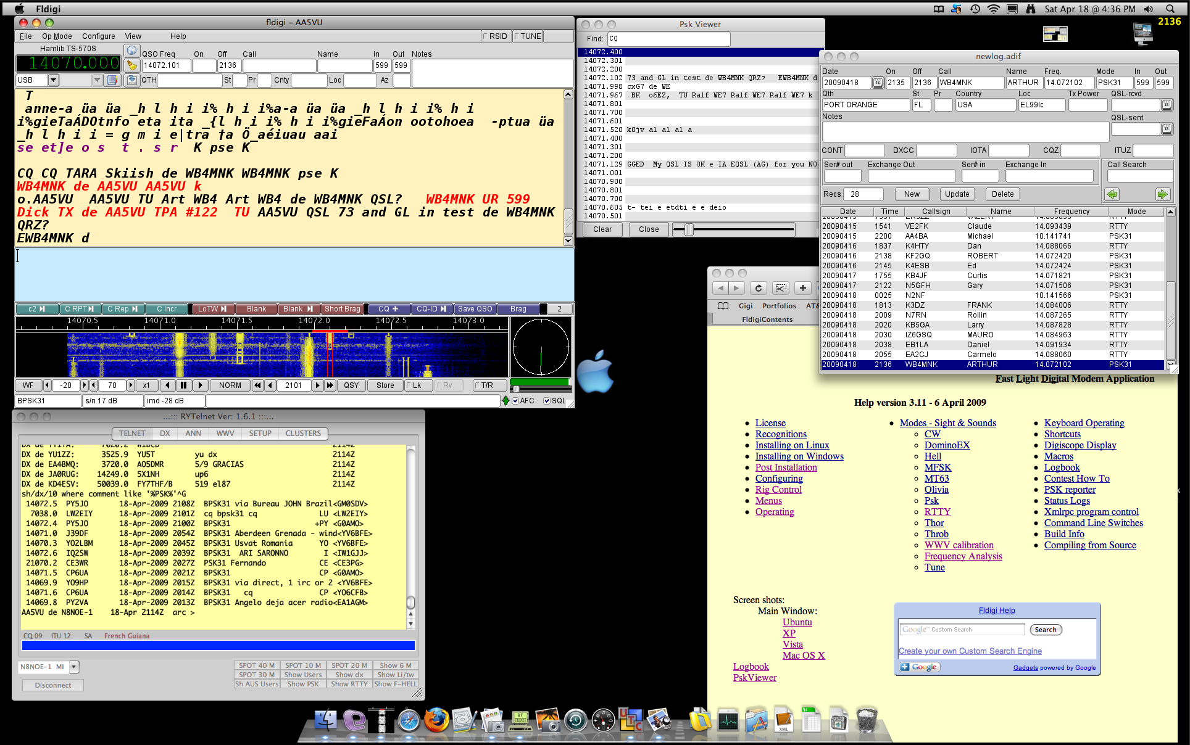
Task: Click the save QSO to log icon
Action: [x=131, y=80]
